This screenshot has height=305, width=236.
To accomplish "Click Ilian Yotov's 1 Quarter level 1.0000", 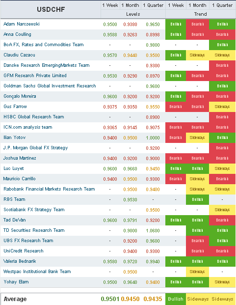I will pos(153,138).
